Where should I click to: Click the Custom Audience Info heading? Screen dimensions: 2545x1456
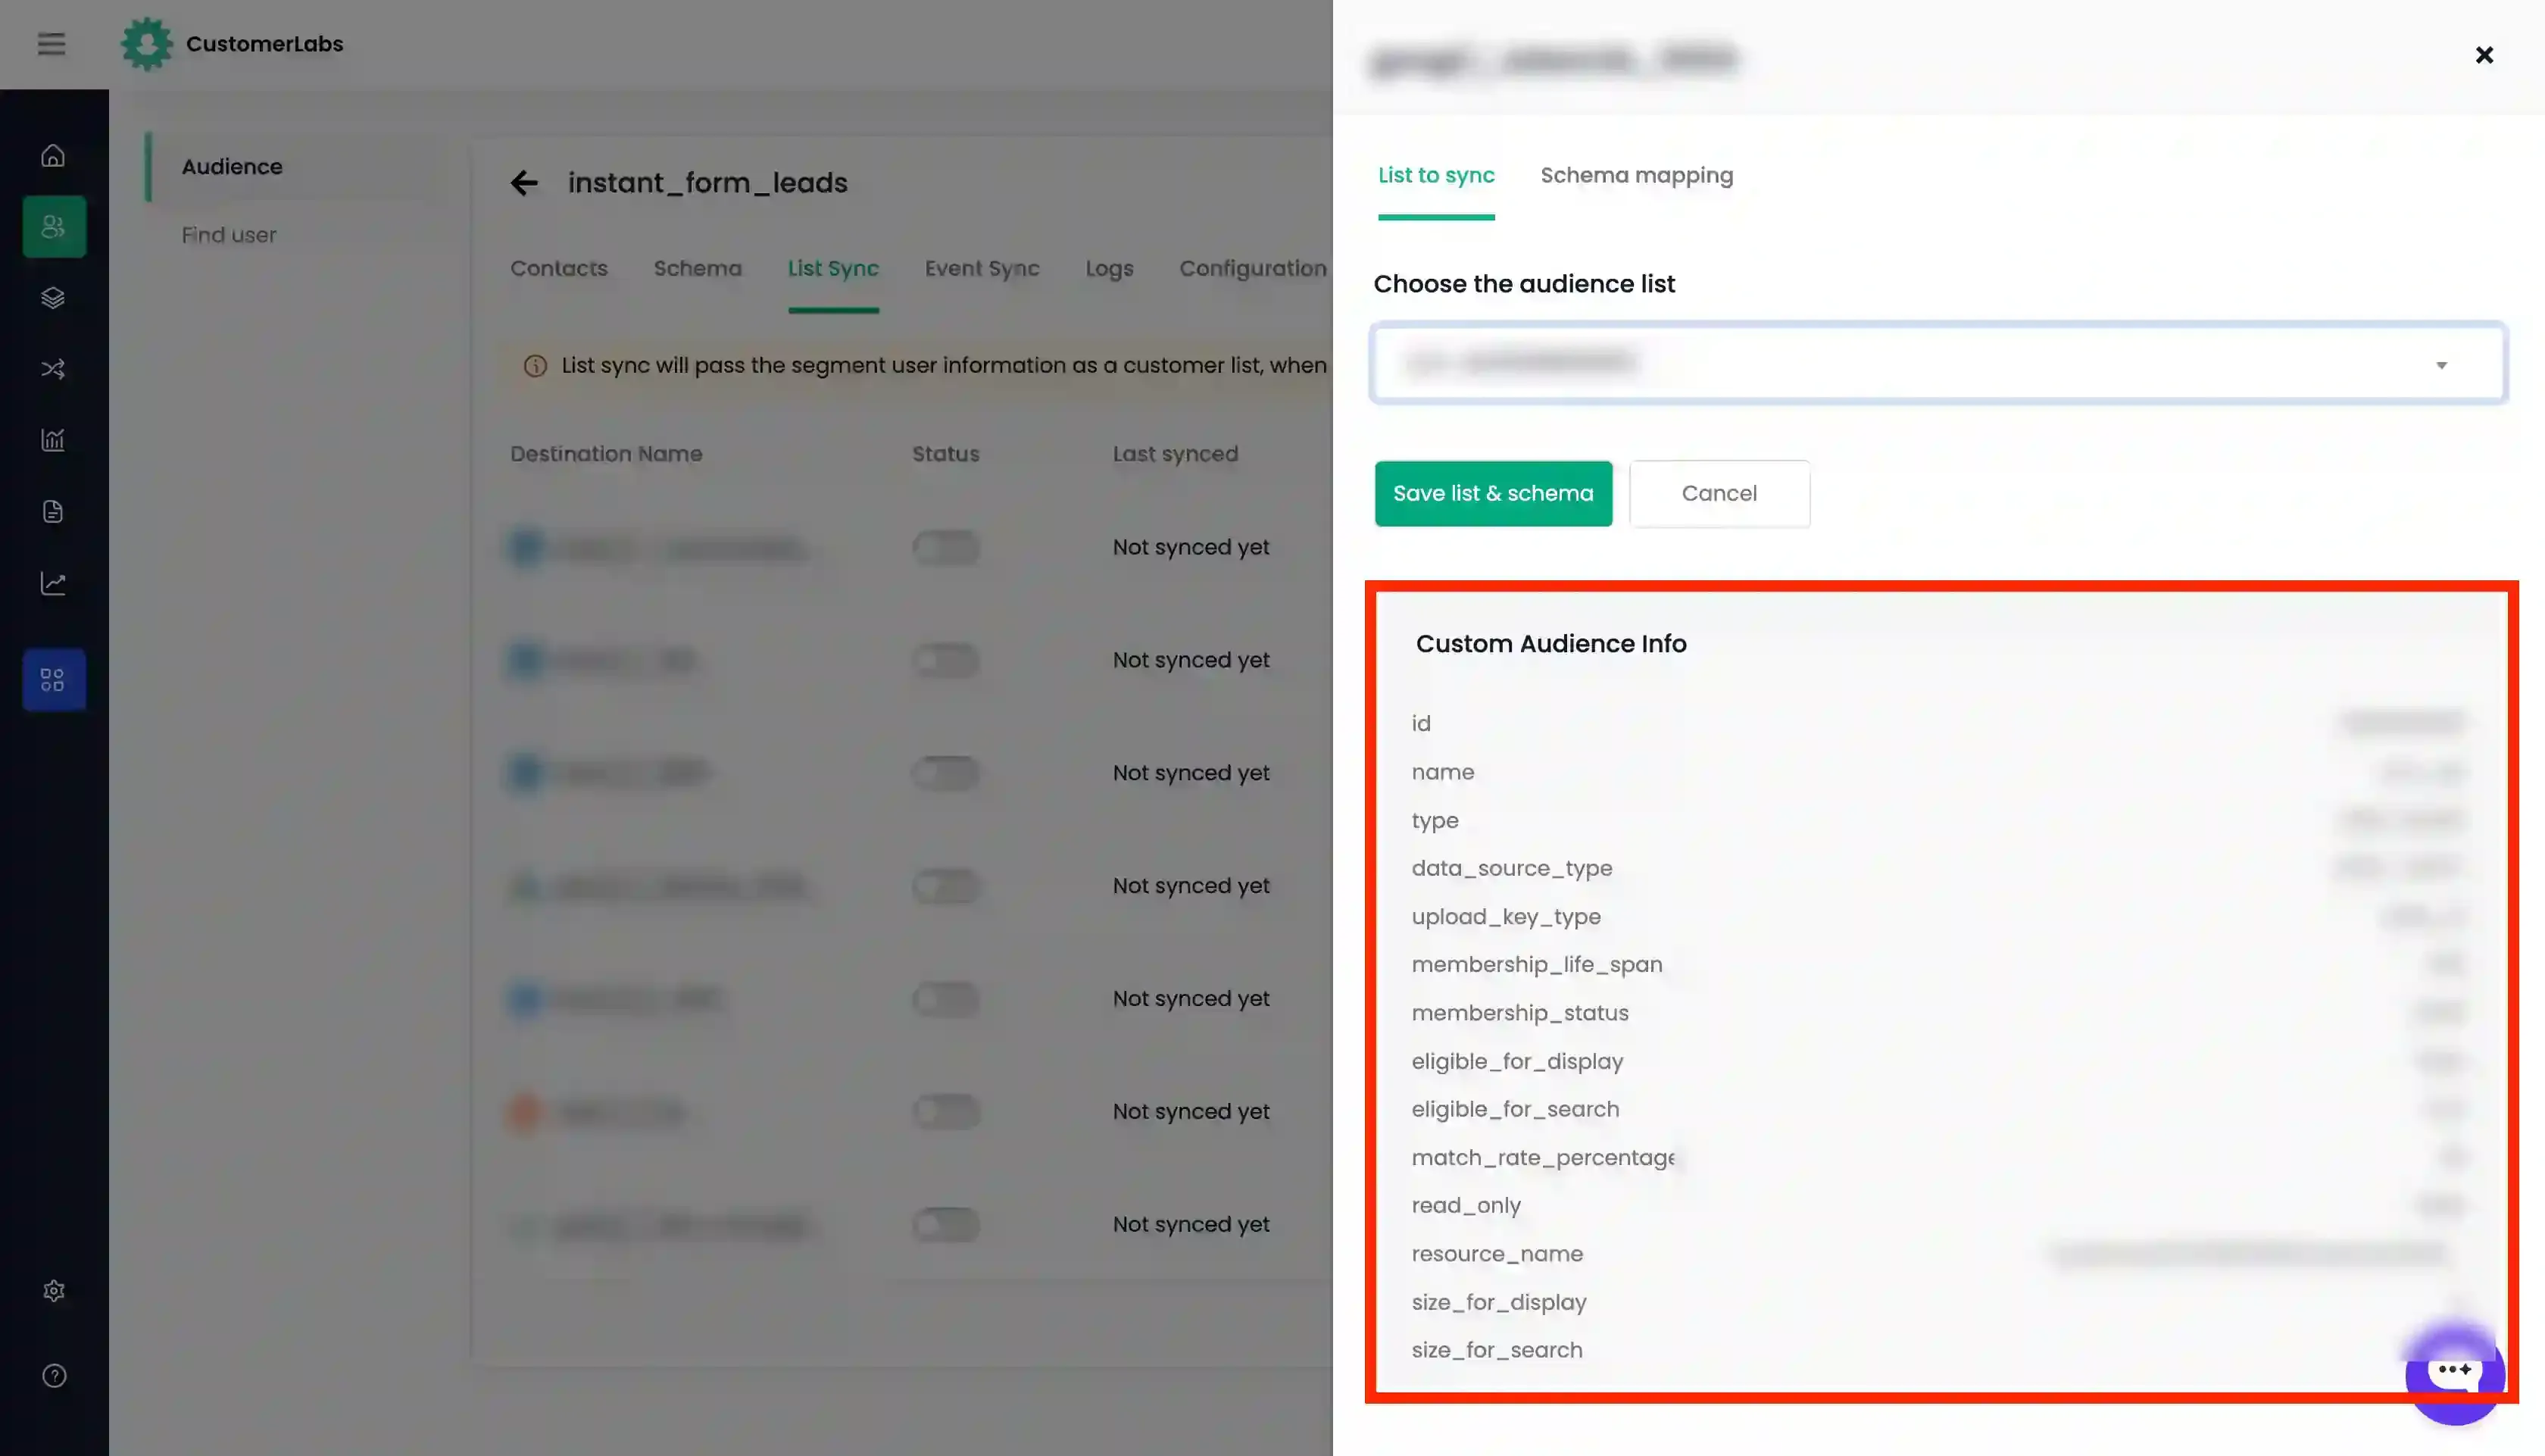(x=1551, y=644)
